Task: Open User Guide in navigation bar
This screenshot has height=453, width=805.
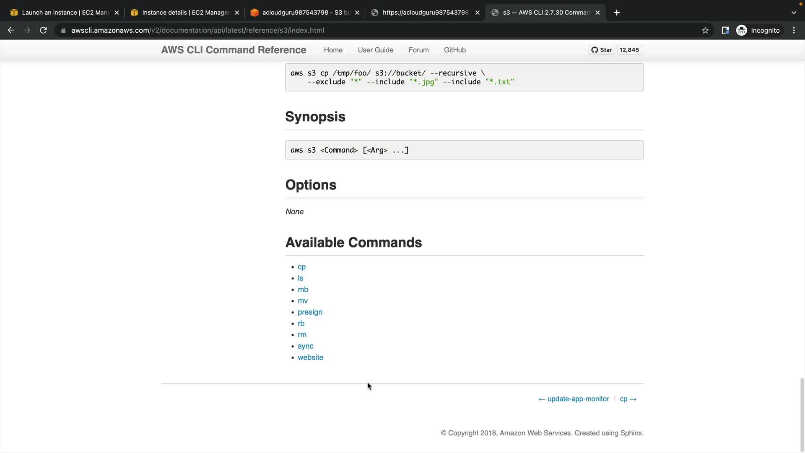Action: pos(375,50)
